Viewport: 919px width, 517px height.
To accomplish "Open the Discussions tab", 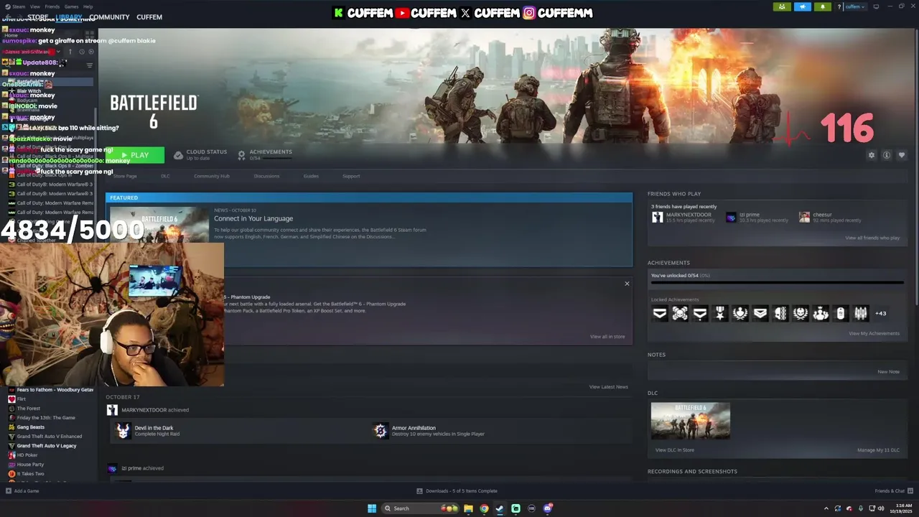I will (x=266, y=176).
